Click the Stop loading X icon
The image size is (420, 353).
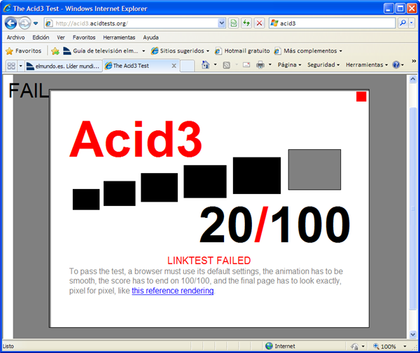coord(259,23)
